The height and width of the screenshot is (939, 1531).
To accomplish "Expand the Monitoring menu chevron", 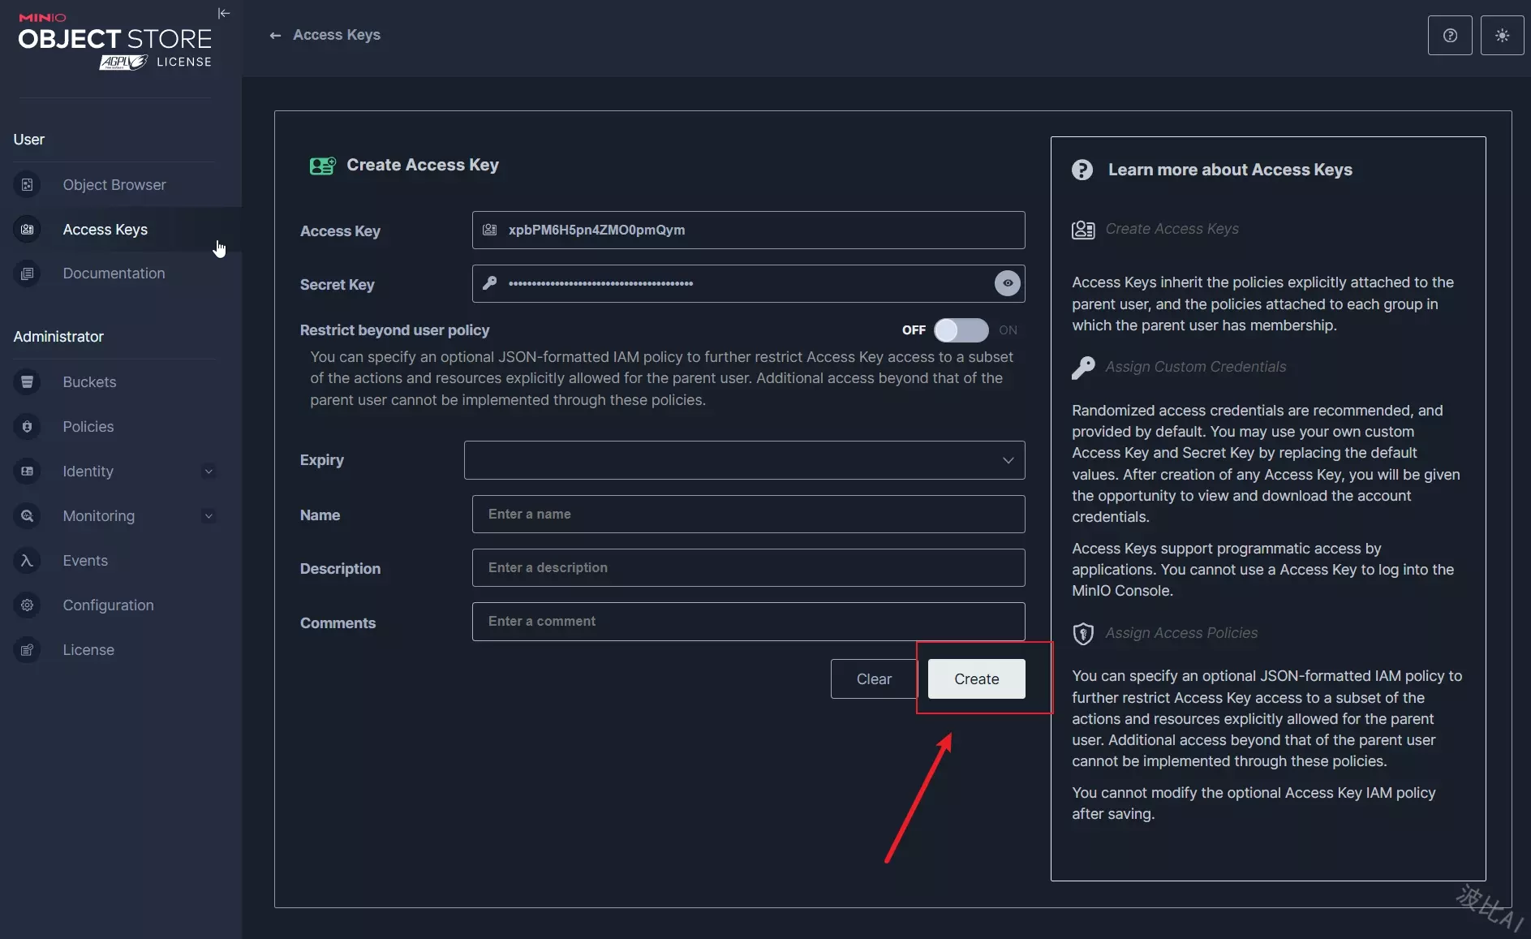I will (x=209, y=516).
